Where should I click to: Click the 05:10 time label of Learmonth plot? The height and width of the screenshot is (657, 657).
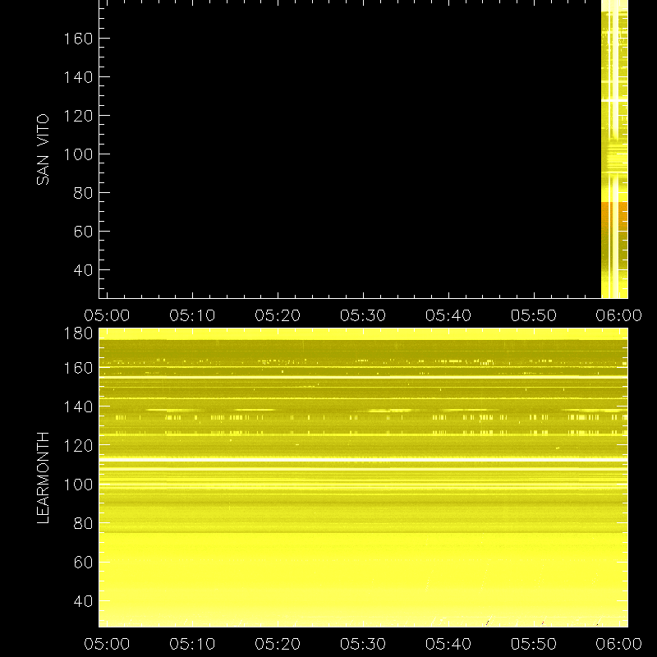tap(192, 644)
